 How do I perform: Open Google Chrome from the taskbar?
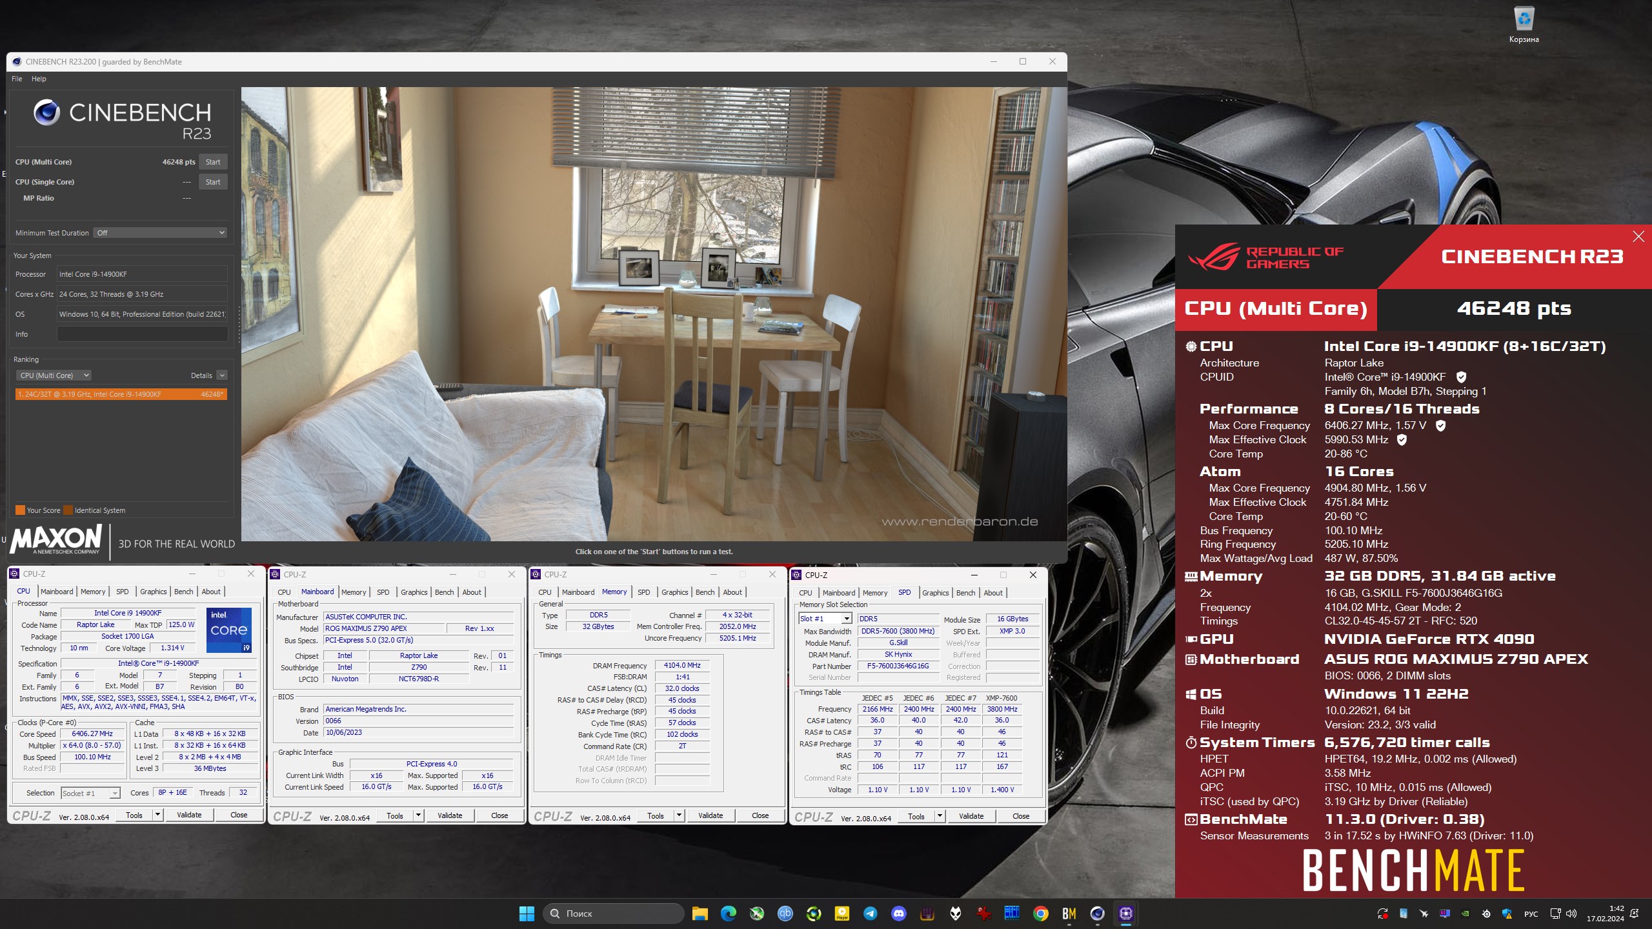click(x=1040, y=913)
